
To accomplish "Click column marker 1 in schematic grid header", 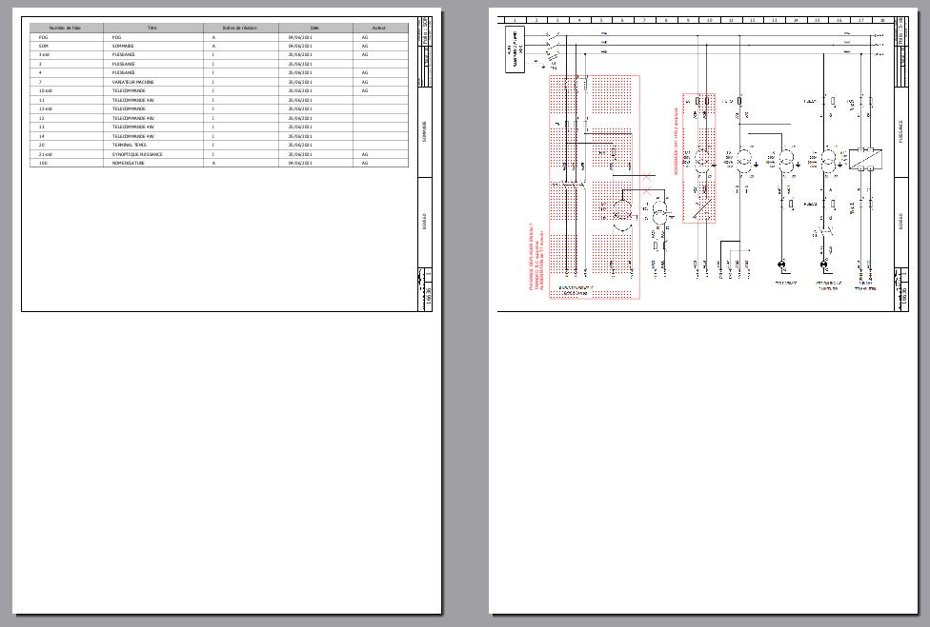I will coord(515,20).
